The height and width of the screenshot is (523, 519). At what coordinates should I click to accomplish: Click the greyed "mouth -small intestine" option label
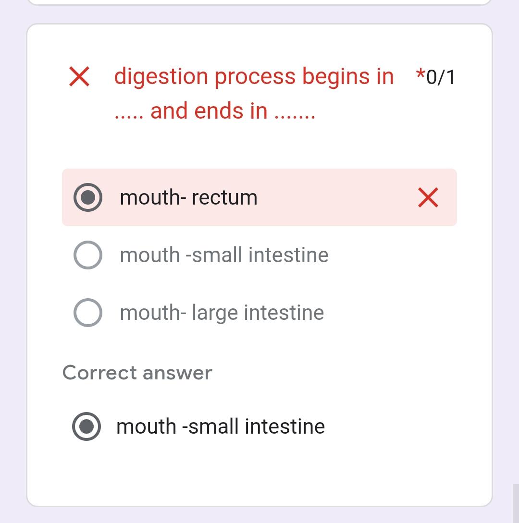(224, 255)
